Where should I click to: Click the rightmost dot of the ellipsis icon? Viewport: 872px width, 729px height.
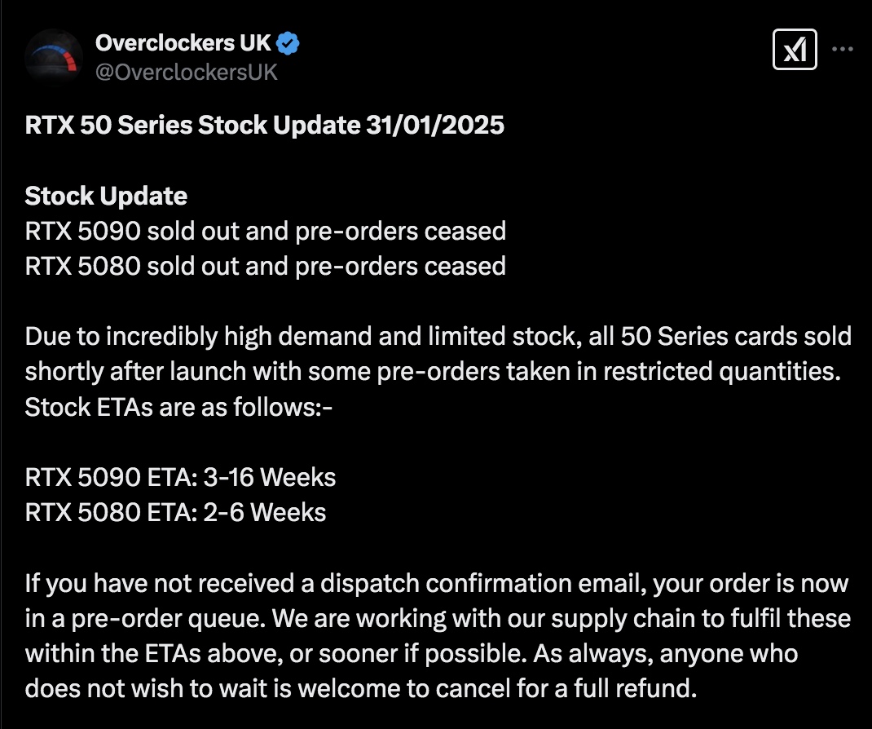pos(851,49)
